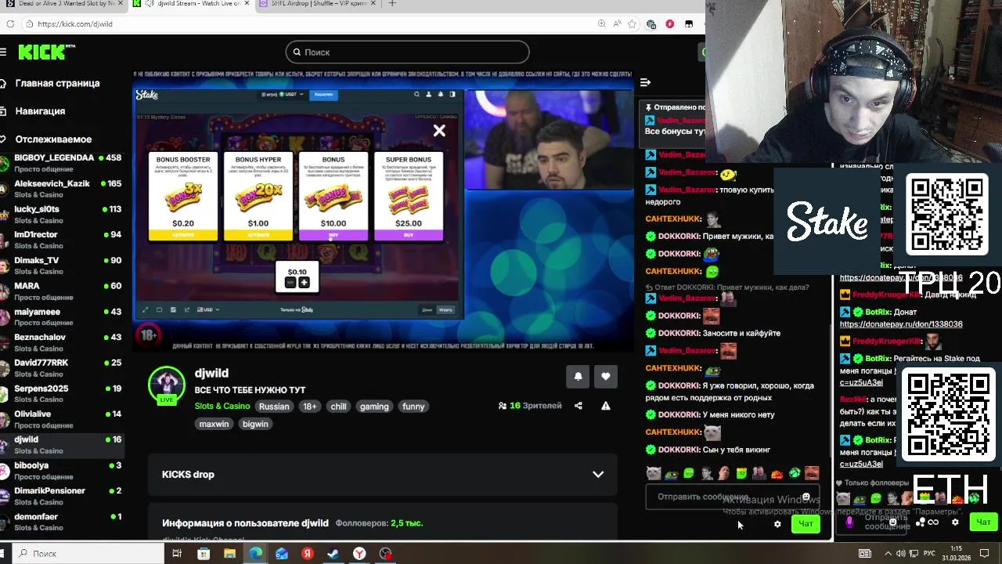Viewport: 1002px width, 564px height.
Task: Close the bonus buy popup with X
Action: [439, 131]
